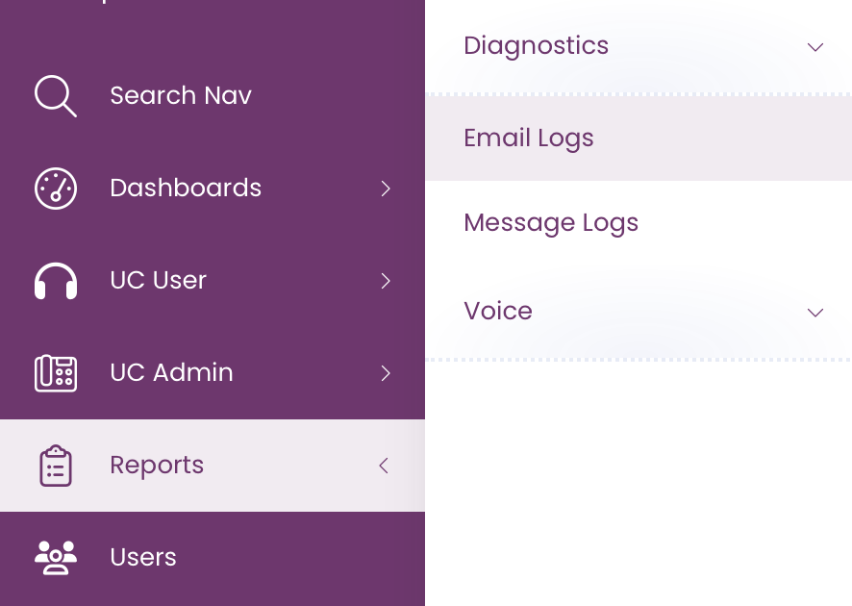Expand the UC Admin submenu chevron
852x606 pixels.
click(x=386, y=373)
